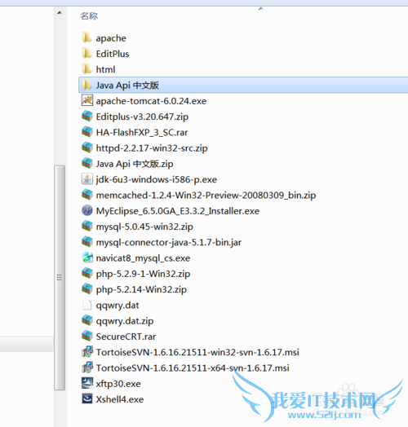Select memcached-1.2.4-Win32-Preview-20080309_bin.zip file name
The height and width of the screenshot is (427, 408).
tap(206, 196)
